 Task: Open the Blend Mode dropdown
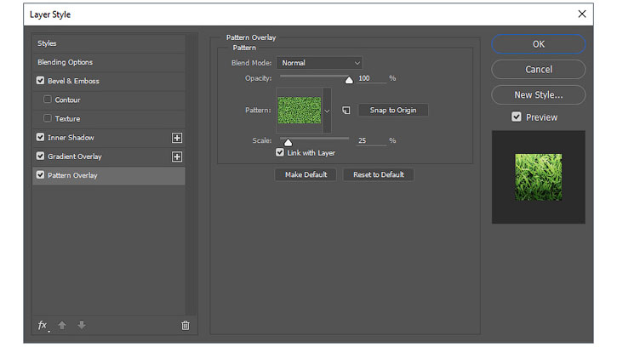[319, 63]
